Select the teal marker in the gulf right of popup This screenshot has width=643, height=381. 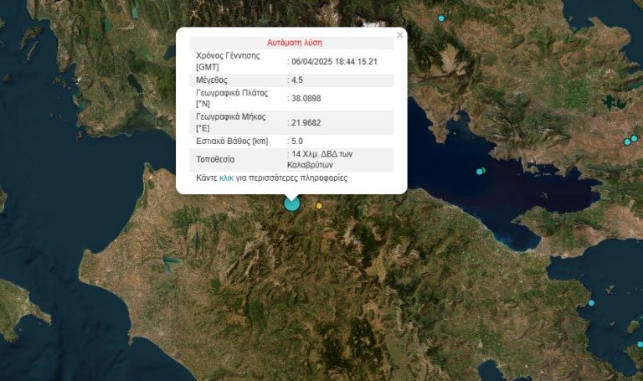[x=480, y=172]
